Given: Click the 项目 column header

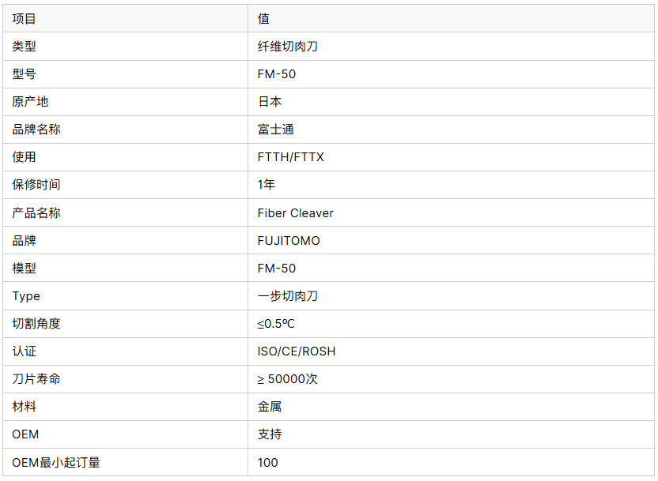Looking at the screenshot, I should pyautogui.click(x=25, y=19).
